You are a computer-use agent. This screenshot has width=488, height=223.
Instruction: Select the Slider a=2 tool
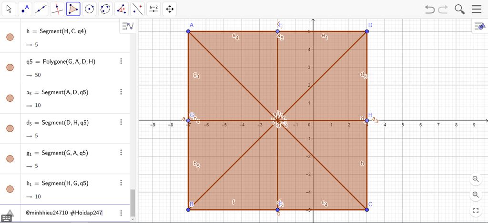[153, 9]
